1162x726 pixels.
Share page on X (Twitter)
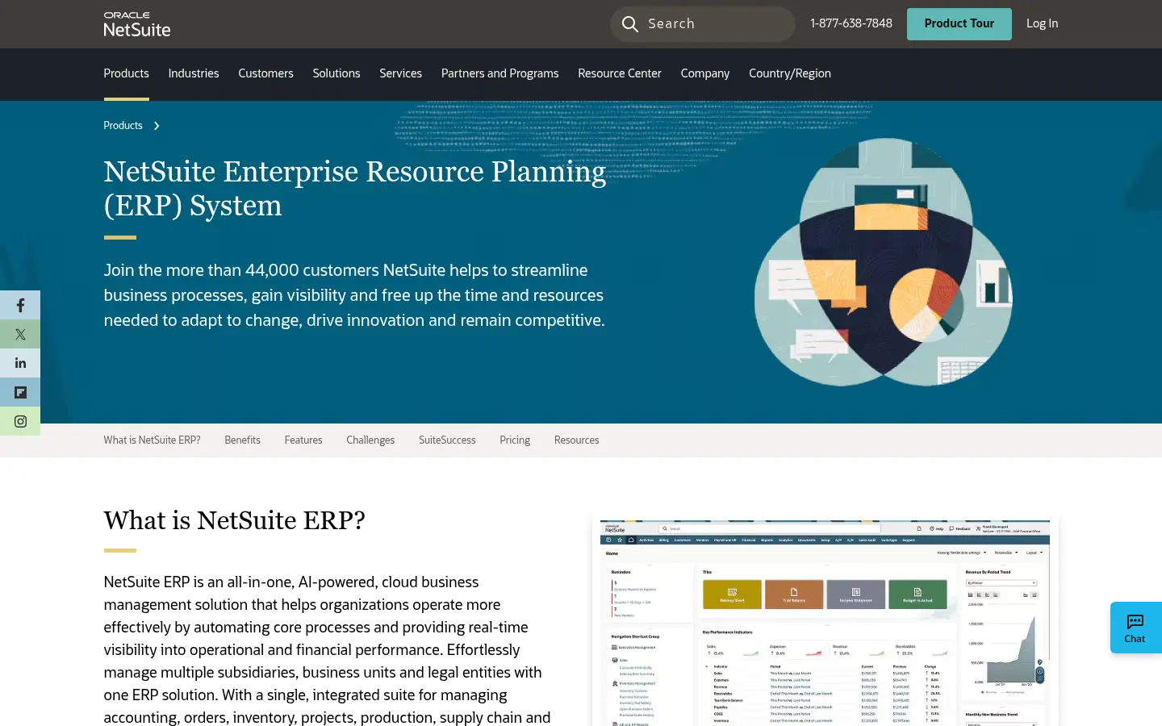pos(20,334)
